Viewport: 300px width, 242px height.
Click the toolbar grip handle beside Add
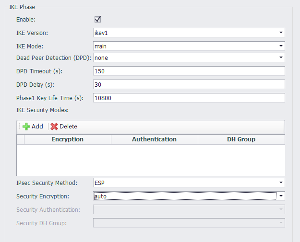click(20, 127)
